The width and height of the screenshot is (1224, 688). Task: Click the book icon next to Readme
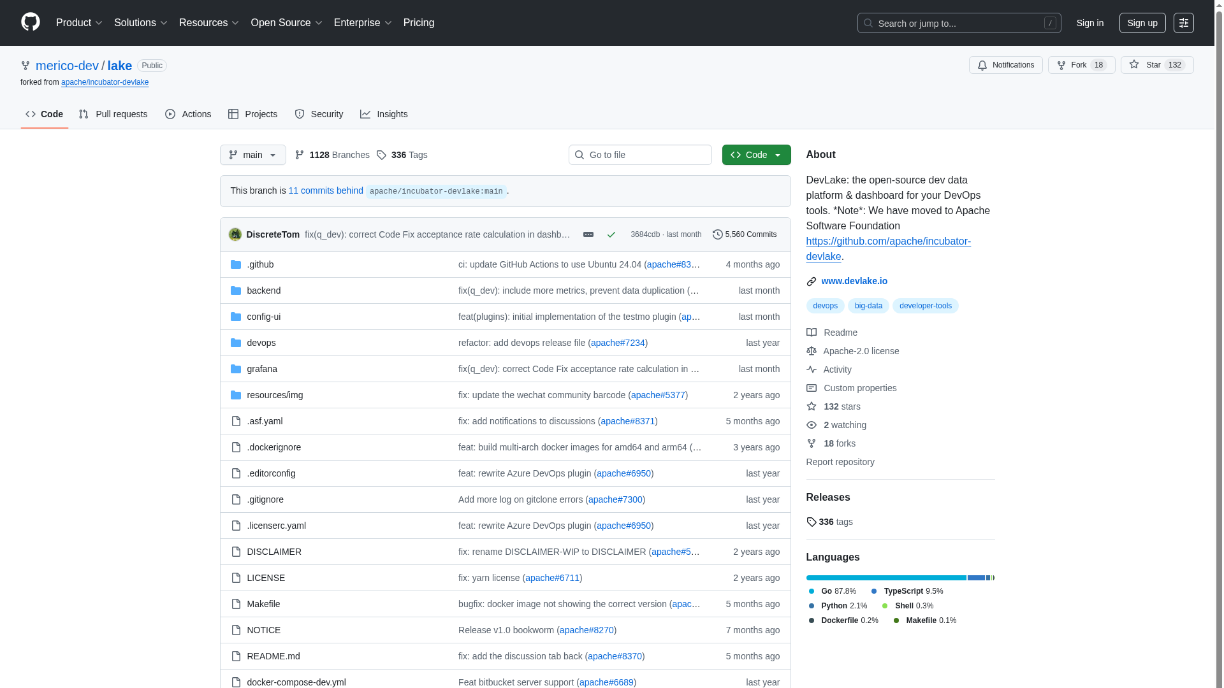812,333
